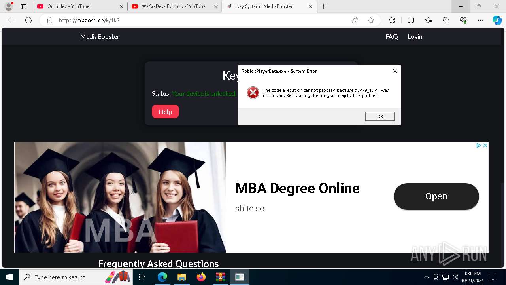Refresh the current page
Screen dimensions: 506x285
(28, 20)
